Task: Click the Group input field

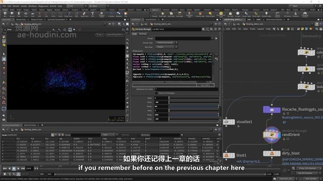Action: pos(183,38)
